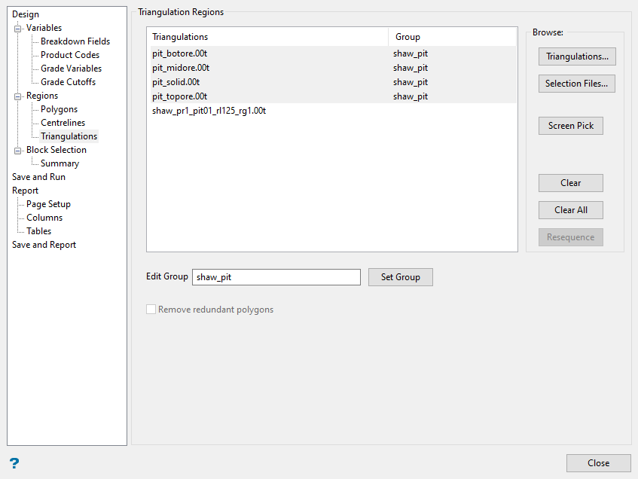
Task: Select pit_solid.00t row
Action: pyautogui.click(x=332, y=82)
